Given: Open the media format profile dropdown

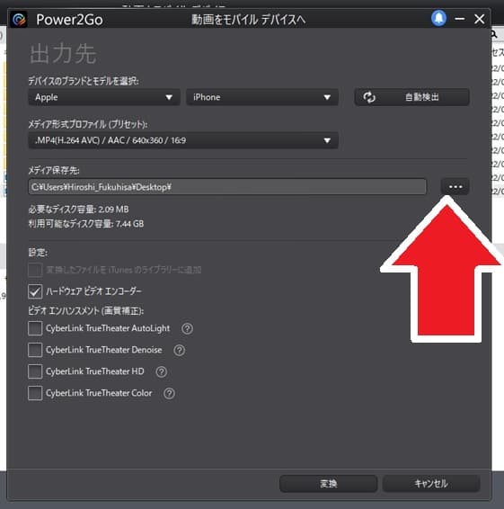Looking at the screenshot, I should [183, 140].
